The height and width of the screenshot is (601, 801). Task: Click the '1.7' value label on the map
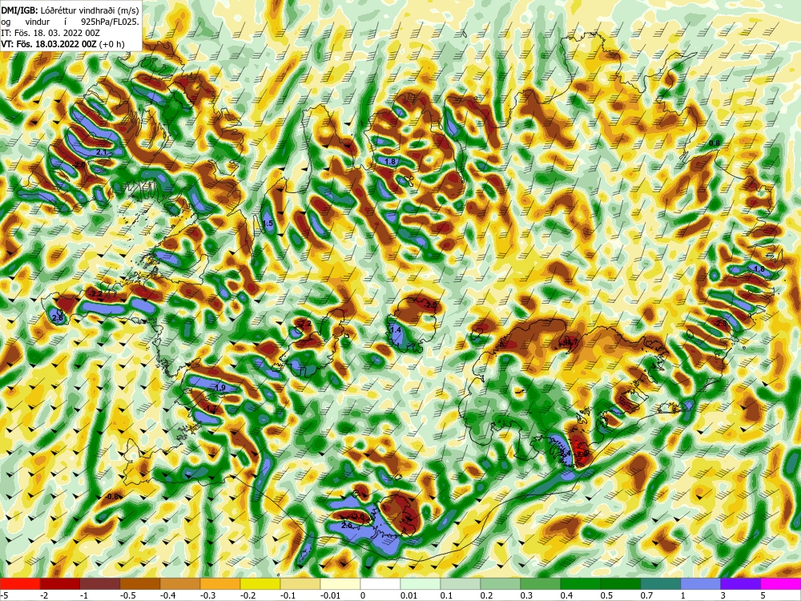211,409
